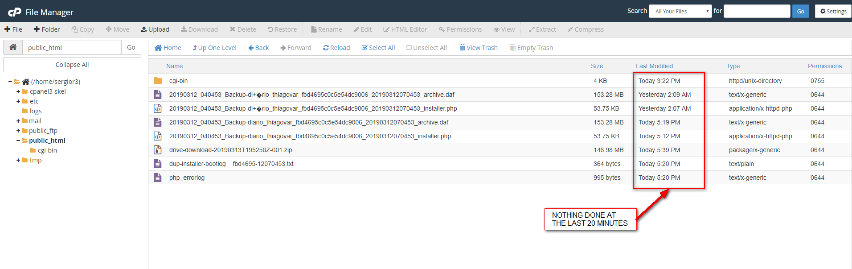Reload the file listing
This screenshot has width=852, height=269.
click(x=336, y=48)
